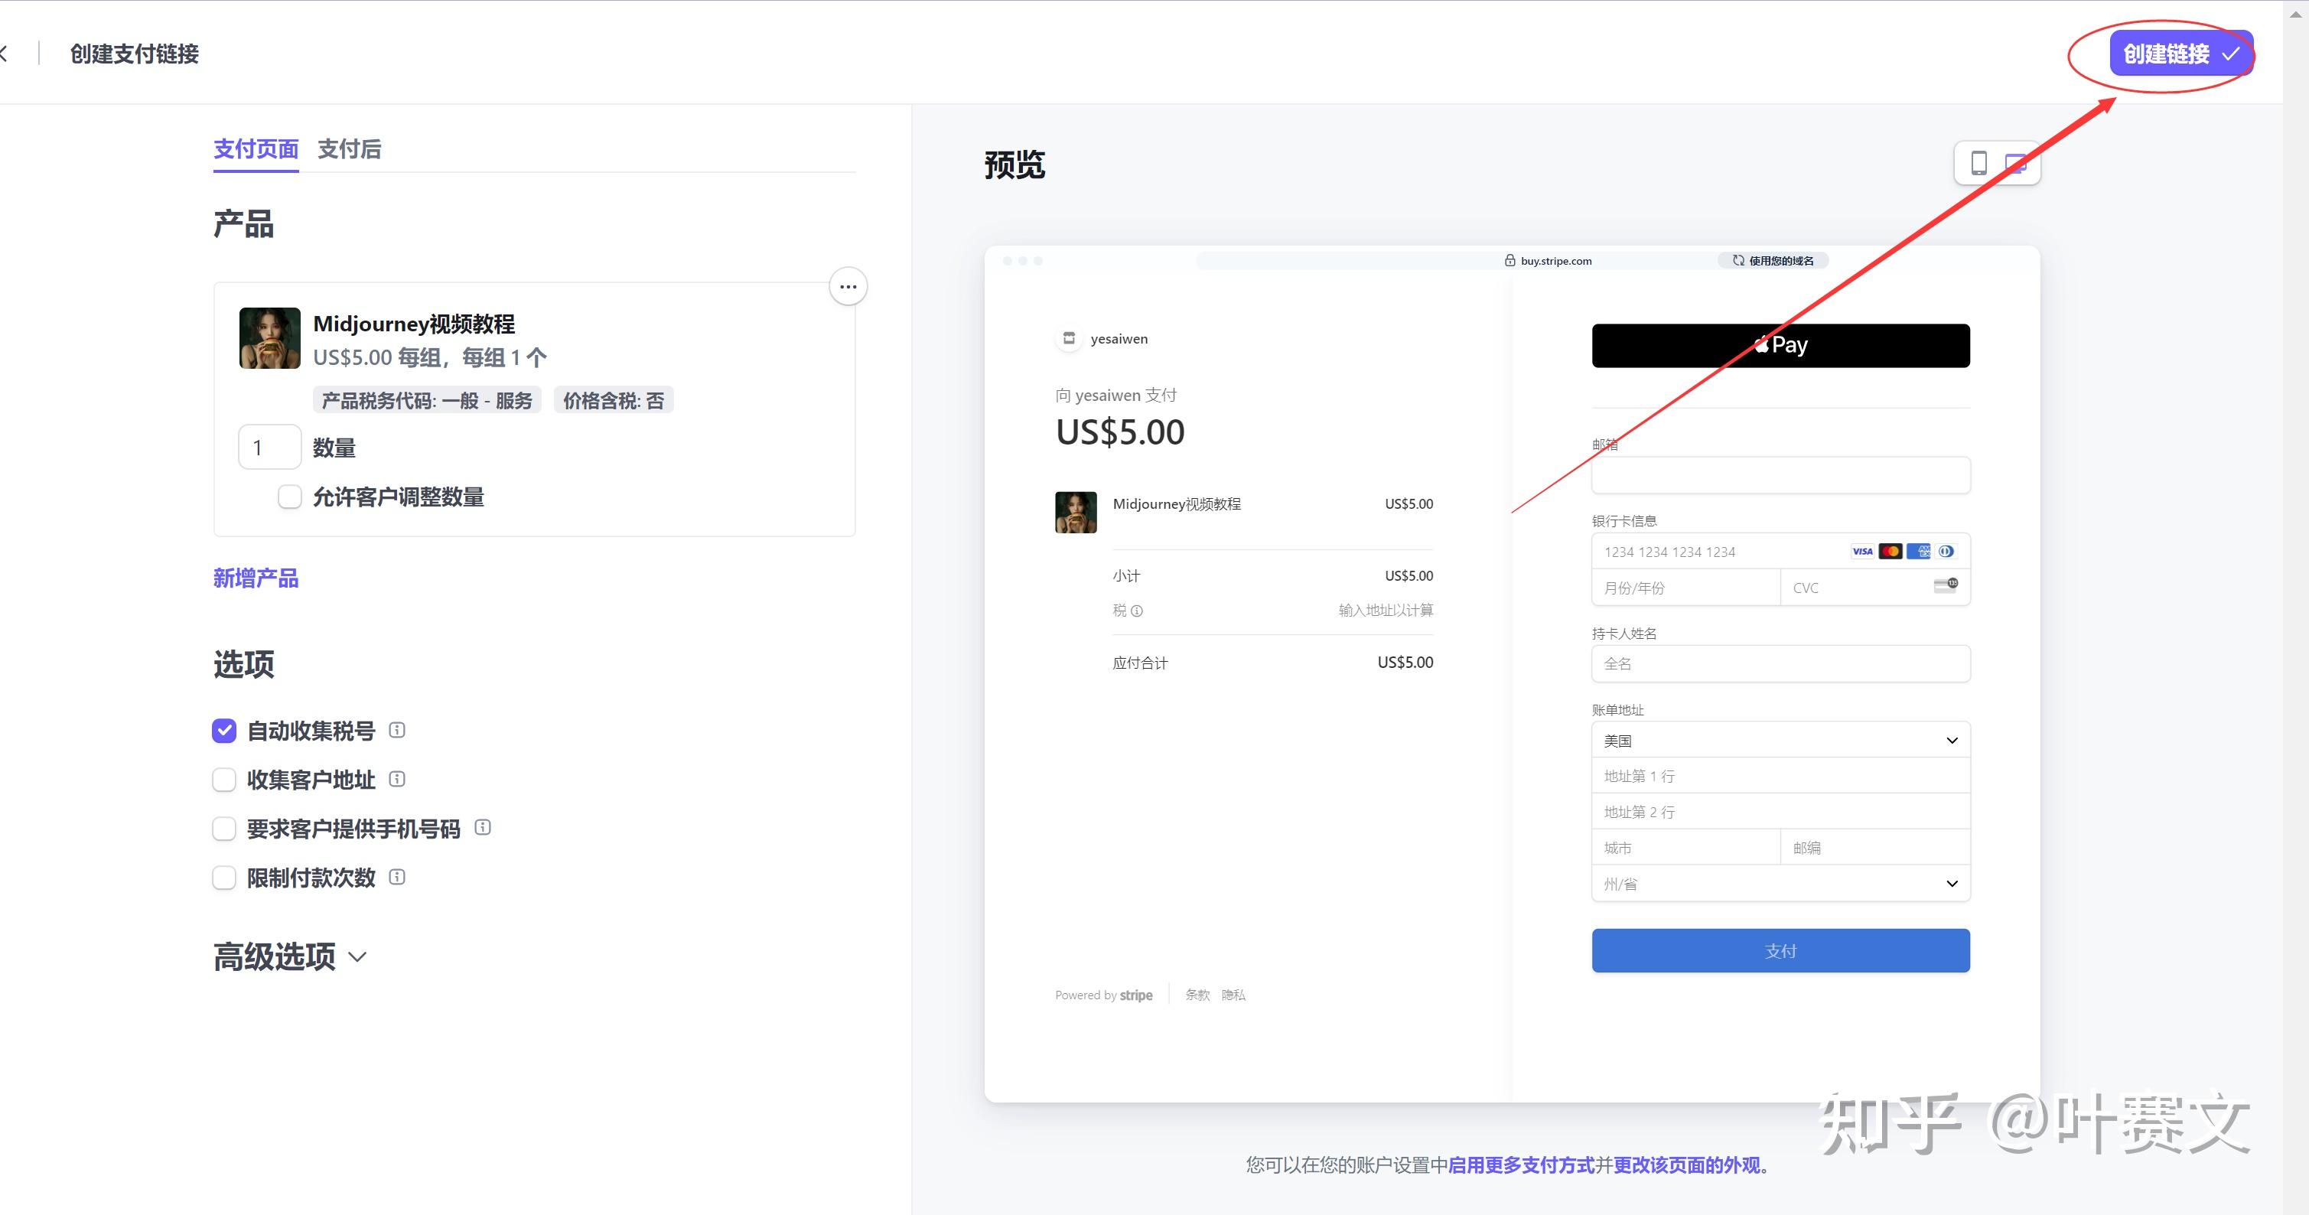Click info icon beside 收集客户地址
Image resolution: width=2309 pixels, height=1215 pixels.
(397, 779)
